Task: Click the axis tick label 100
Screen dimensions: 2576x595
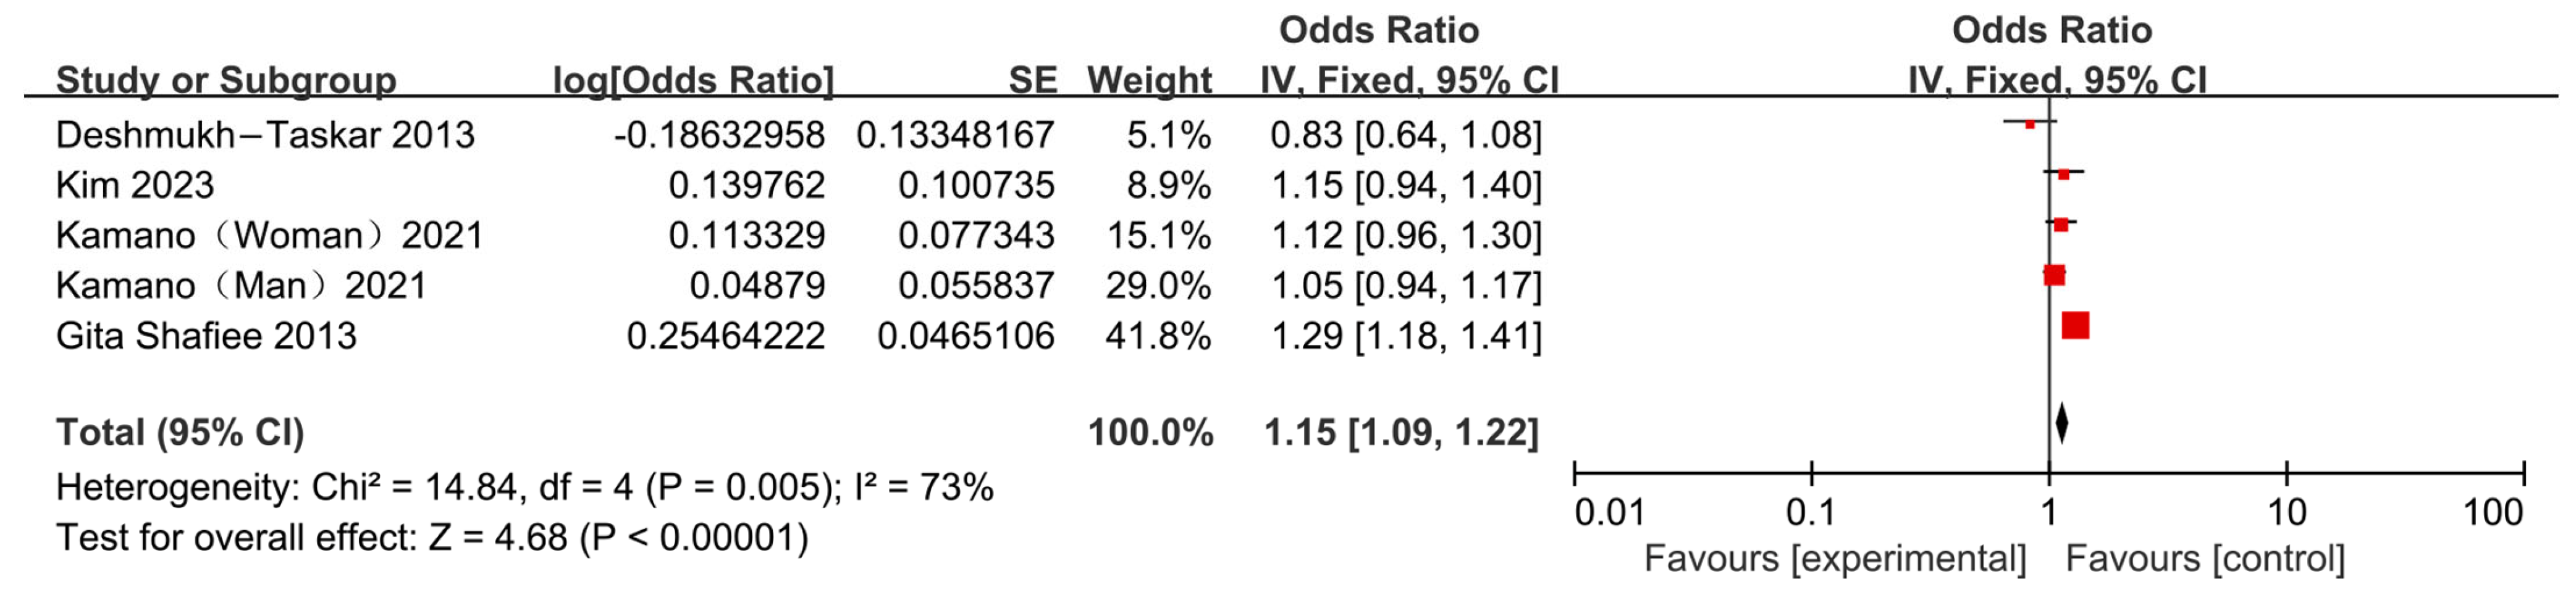Action: [x=2492, y=513]
